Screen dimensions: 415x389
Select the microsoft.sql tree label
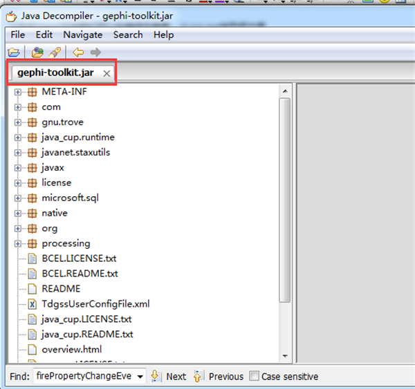[x=70, y=198]
